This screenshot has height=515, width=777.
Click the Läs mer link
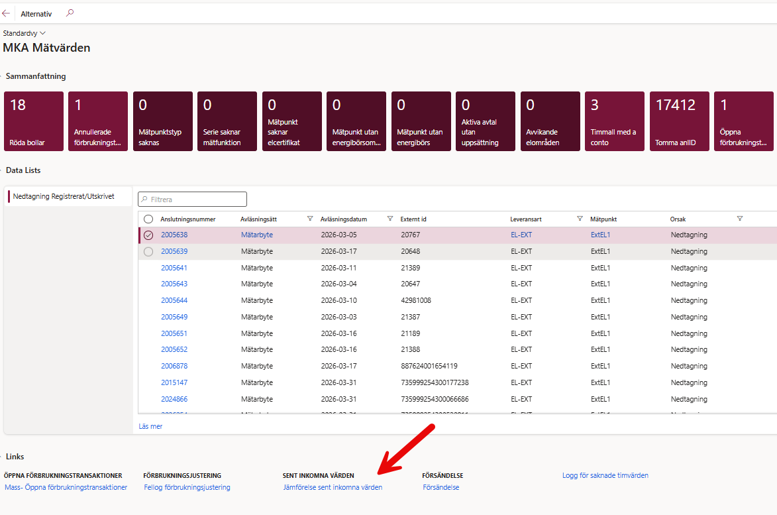coord(150,426)
